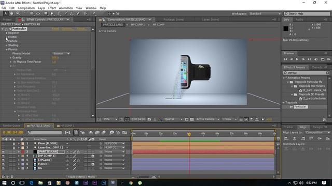Click the timeline current time indicator

click(x=189, y=134)
